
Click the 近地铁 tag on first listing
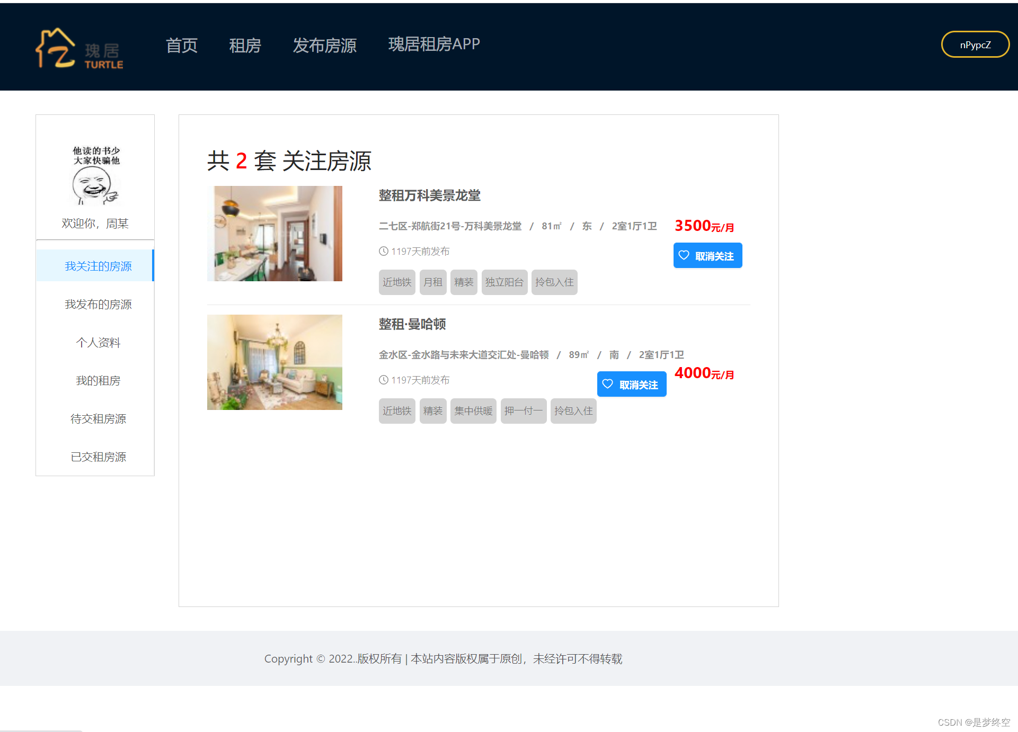tap(396, 282)
